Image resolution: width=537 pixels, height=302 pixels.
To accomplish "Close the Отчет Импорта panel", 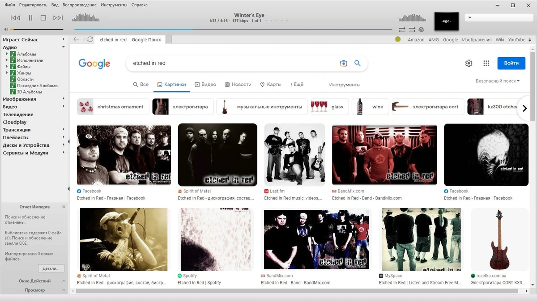I will click(64, 207).
